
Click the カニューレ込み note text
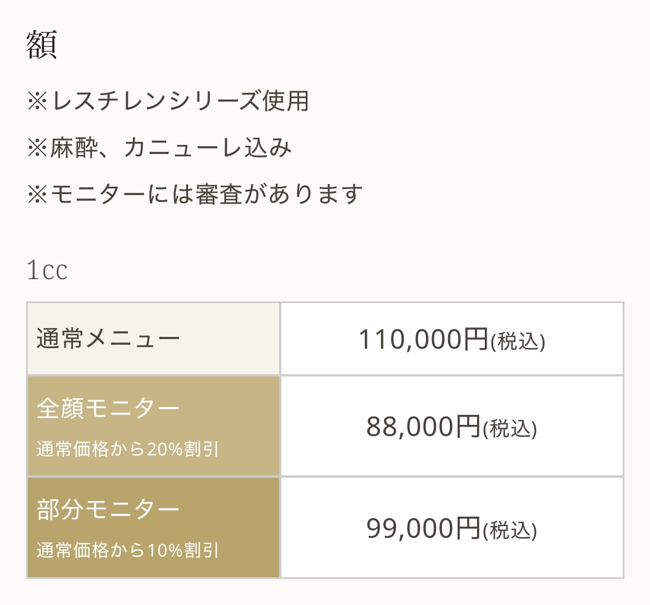208,148
